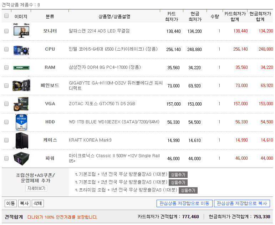The height and width of the screenshot is (225, 275).
Task: Check the CPU row checkbox
Action: point(6,49)
